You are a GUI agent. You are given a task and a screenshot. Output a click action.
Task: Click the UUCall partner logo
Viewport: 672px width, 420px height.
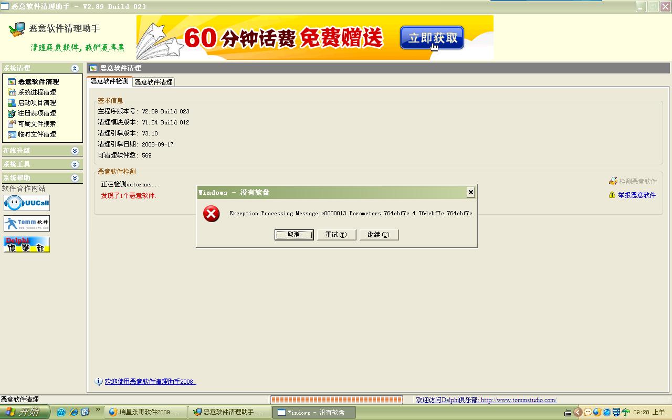(27, 203)
